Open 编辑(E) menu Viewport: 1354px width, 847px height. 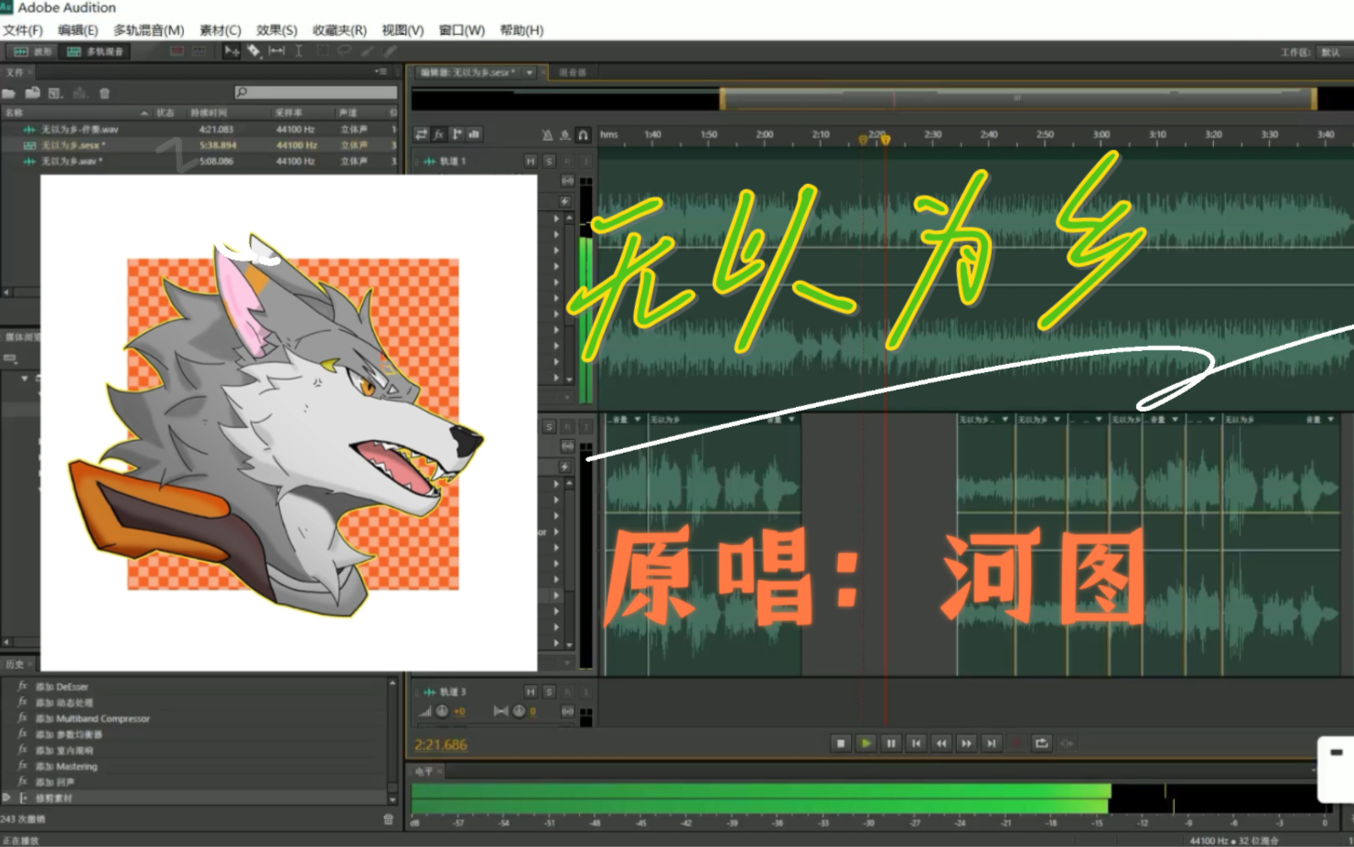(x=78, y=30)
